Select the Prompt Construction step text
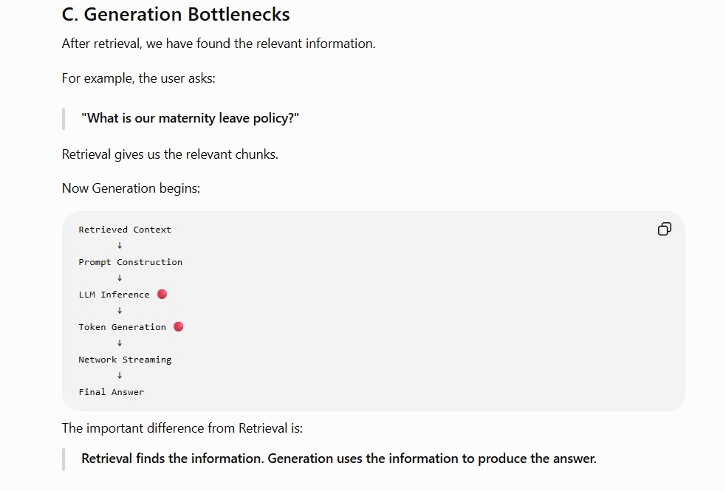Viewport: 726px width, 491px height. click(131, 262)
